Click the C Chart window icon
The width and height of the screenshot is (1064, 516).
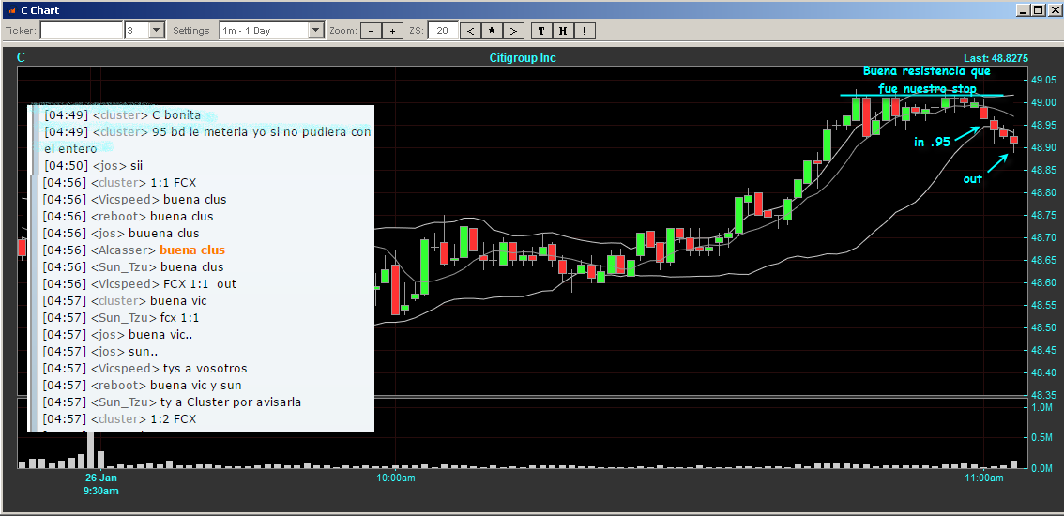pos(10,10)
